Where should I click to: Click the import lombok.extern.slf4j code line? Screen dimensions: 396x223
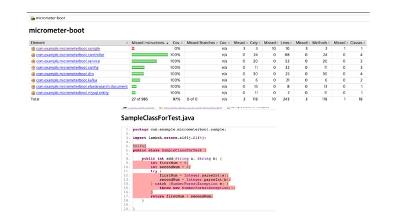coord(169,138)
